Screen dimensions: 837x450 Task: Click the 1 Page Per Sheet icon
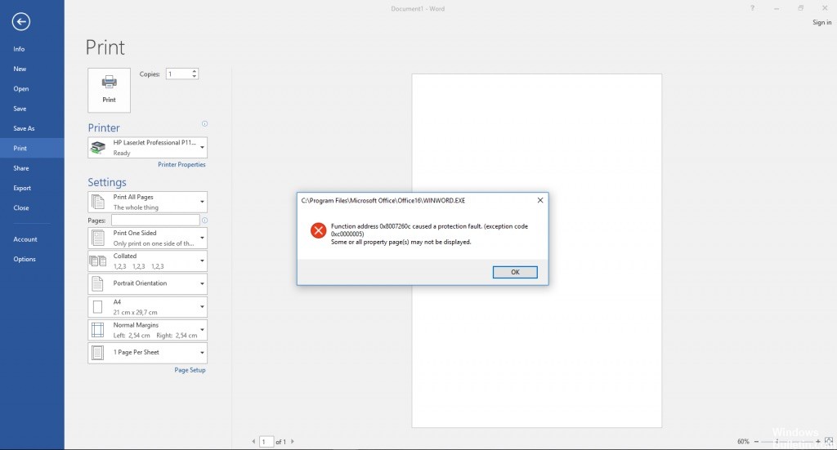[98, 353]
